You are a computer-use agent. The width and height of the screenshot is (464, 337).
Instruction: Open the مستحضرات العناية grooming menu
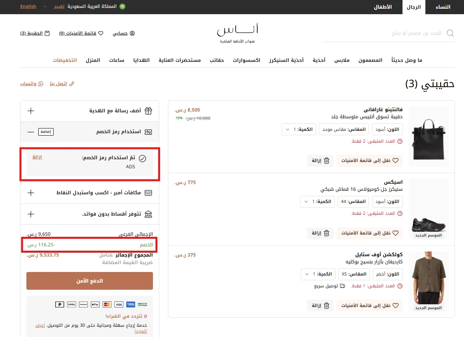click(x=180, y=60)
